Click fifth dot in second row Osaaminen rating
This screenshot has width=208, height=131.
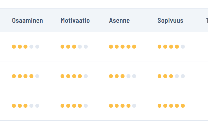[x=37, y=76]
